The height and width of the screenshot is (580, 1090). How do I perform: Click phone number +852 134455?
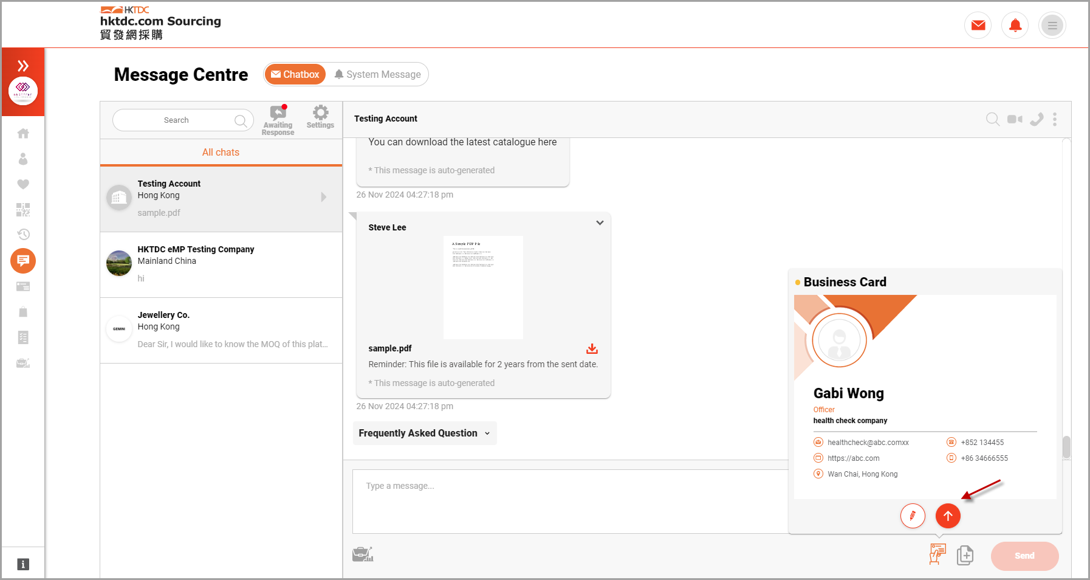(982, 443)
